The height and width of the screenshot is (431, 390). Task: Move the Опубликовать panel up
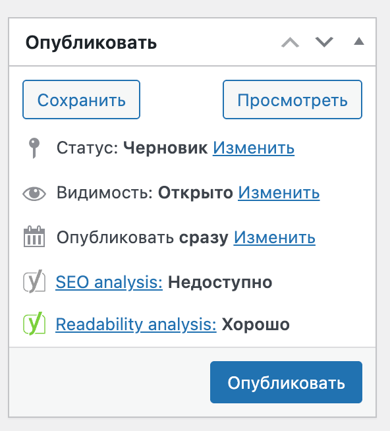coord(291,43)
